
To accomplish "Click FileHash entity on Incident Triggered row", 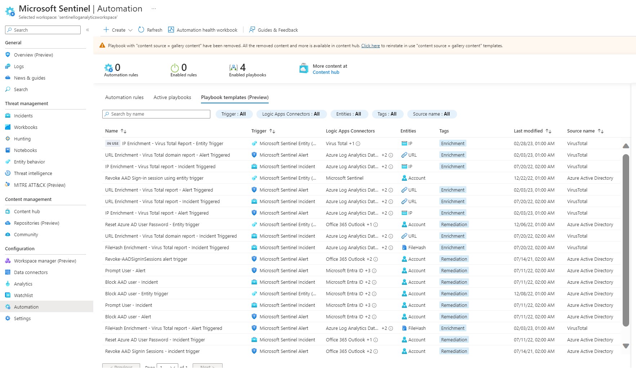I will tap(414, 248).
